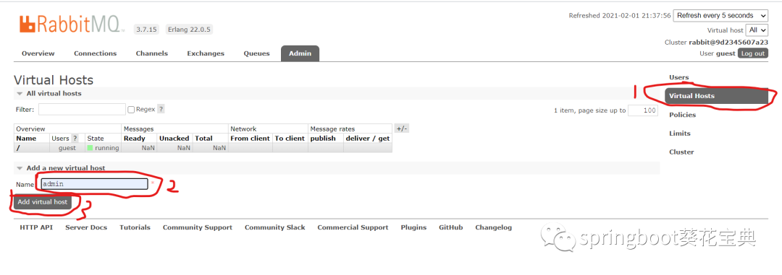Open the Tutorials footer link
The height and width of the screenshot is (275, 782).
click(x=135, y=227)
